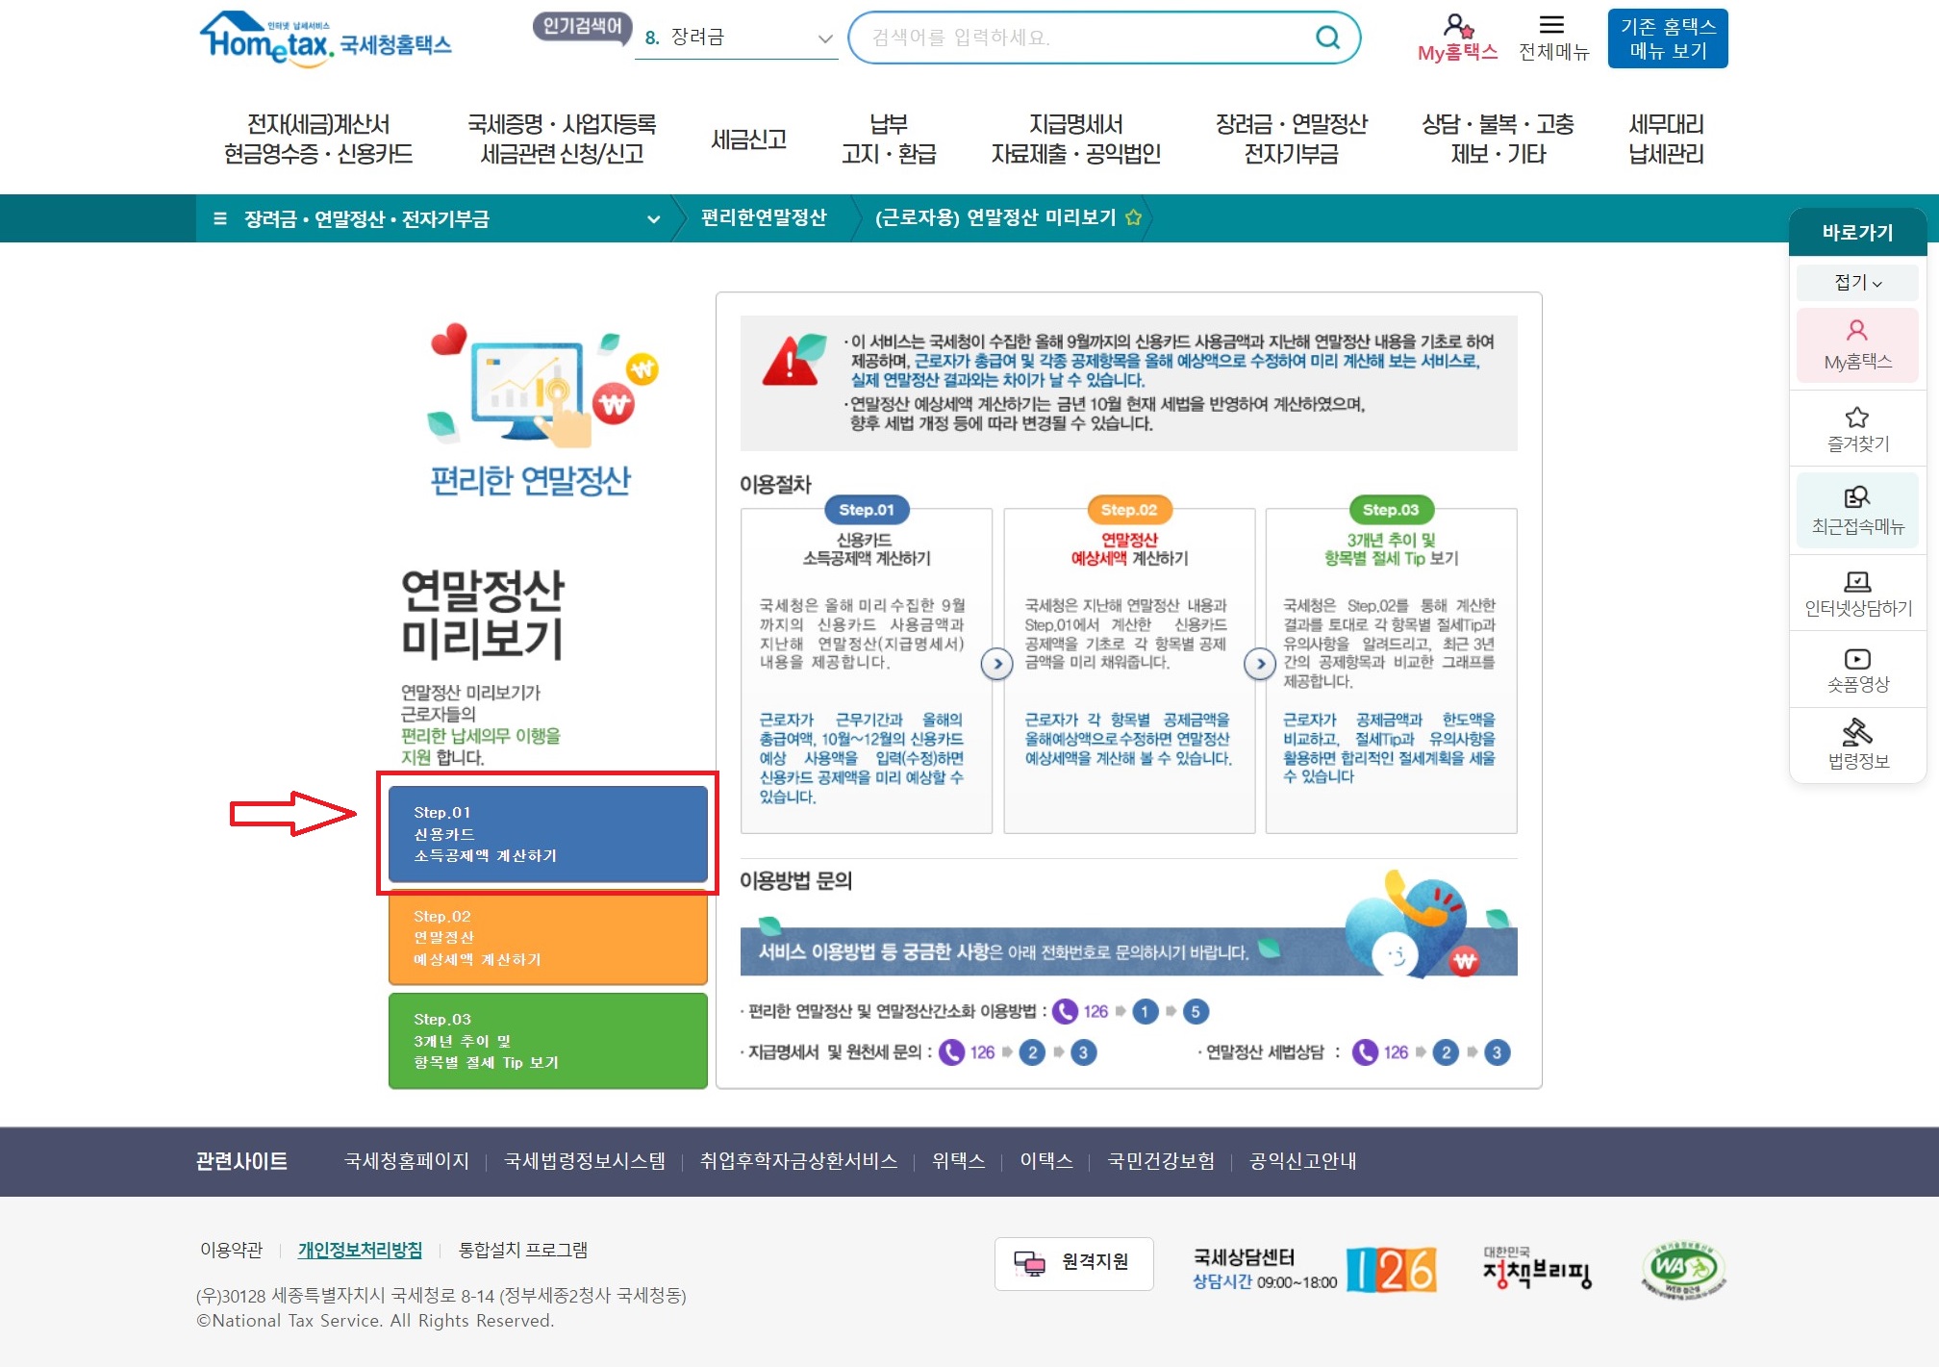This screenshot has width=1939, height=1367.
Task: Open 최근접속메뉴 icon in sidebar
Action: click(1856, 497)
